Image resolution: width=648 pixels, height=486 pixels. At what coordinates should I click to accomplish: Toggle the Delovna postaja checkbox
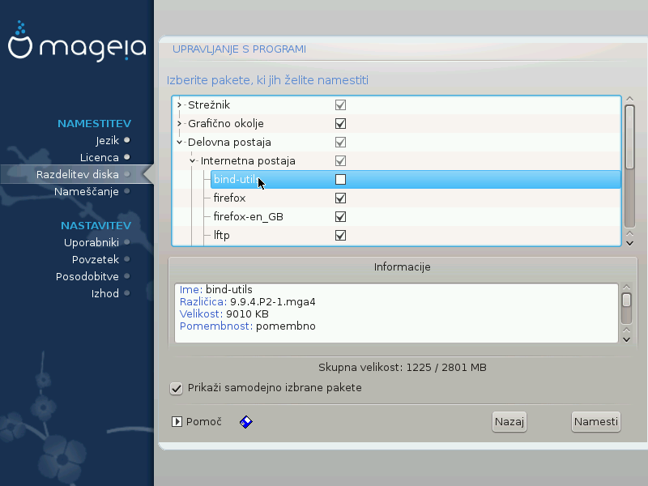[340, 143]
